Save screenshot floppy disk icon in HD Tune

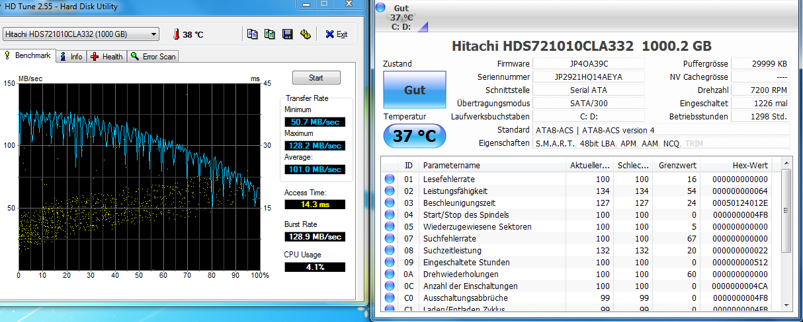[288, 34]
